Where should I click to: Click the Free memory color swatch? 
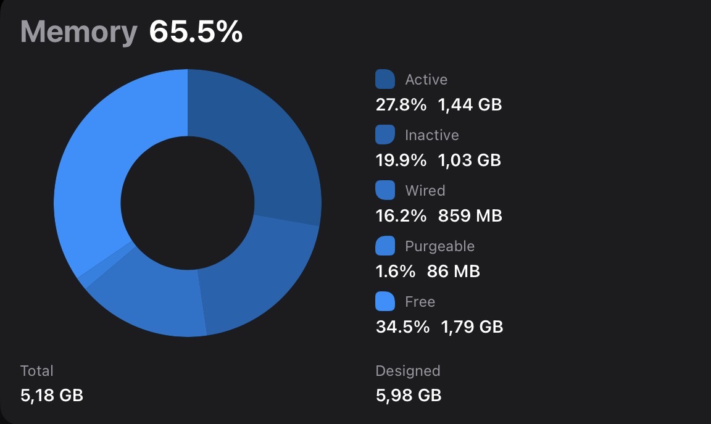point(385,302)
